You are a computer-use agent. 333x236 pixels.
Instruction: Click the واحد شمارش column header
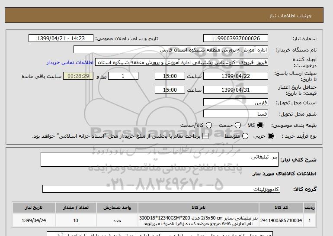117,207
